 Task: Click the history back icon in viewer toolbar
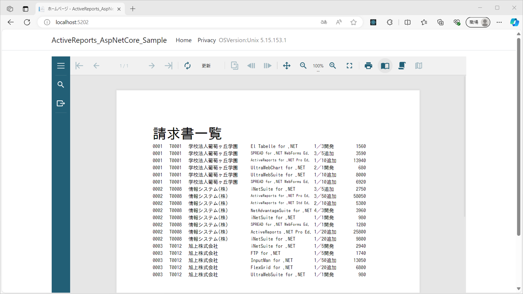[251, 66]
